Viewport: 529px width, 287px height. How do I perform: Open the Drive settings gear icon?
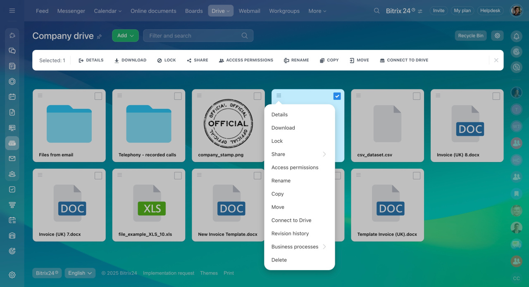coord(497,36)
